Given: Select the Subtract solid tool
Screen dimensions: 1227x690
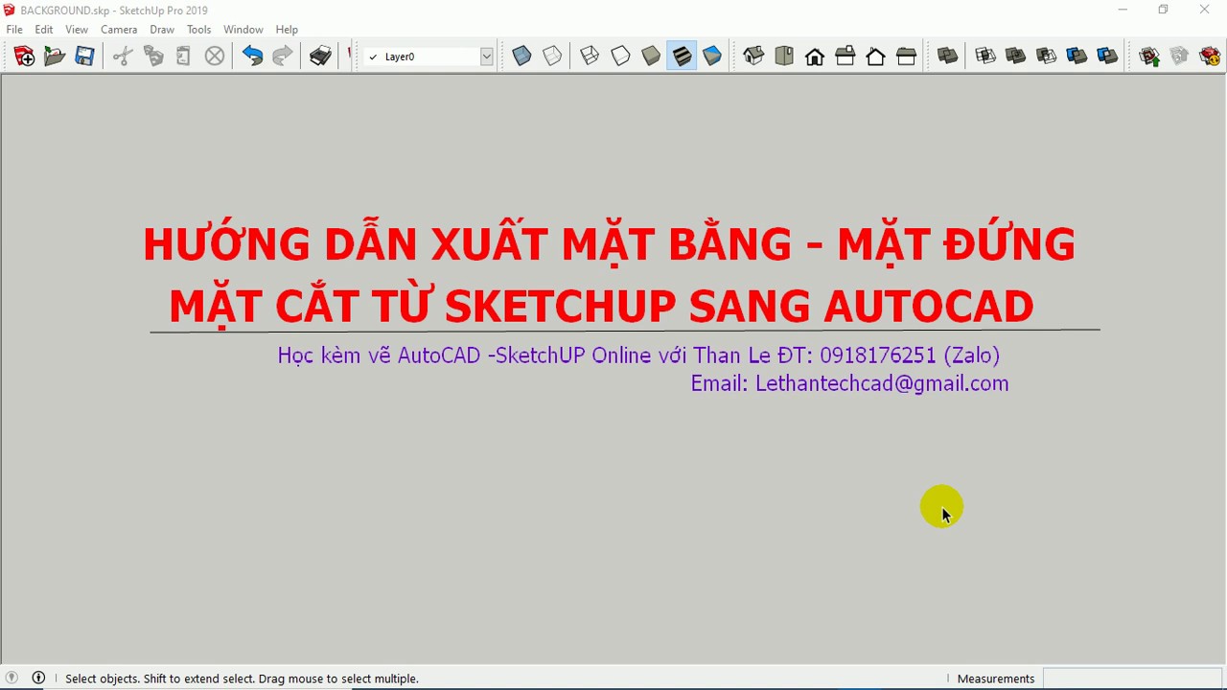Looking at the screenshot, I should pyautogui.click(x=1047, y=57).
